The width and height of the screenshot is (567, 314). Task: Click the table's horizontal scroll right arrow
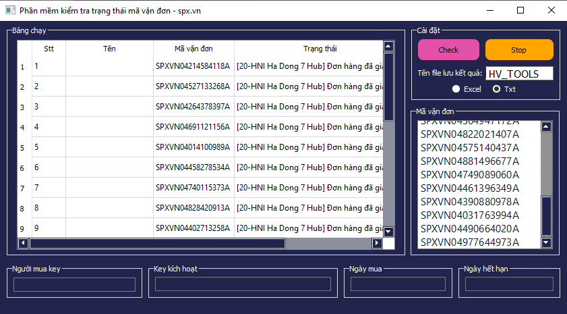point(377,243)
